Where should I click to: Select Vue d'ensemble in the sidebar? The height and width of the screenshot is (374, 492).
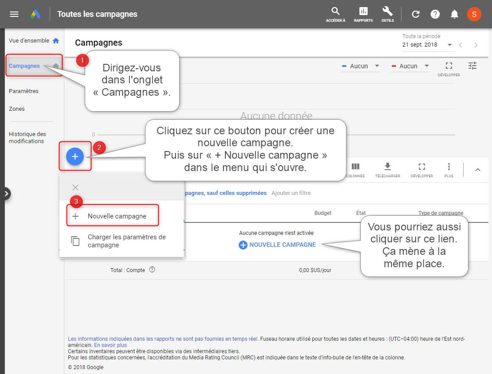[x=29, y=41]
